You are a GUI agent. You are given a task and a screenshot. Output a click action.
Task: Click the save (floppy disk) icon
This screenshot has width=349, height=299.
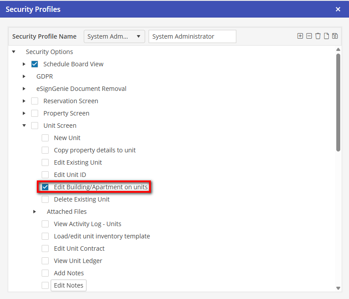click(x=335, y=36)
